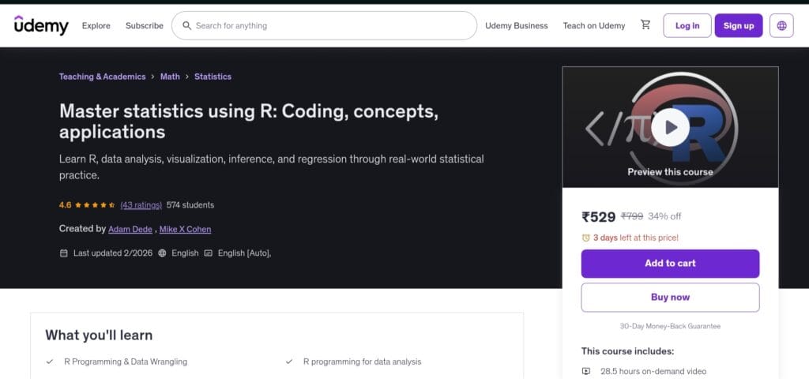This screenshot has height=386, width=809.
Task: Click Buy now
Action: point(670,298)
